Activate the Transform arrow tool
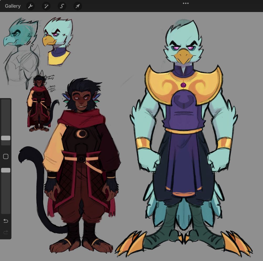The height and width of the screenshot is (261, 263). tap(78, 6)
